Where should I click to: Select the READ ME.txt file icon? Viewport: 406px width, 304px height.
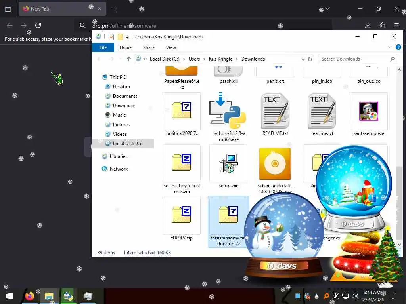[x=275, y=111]
